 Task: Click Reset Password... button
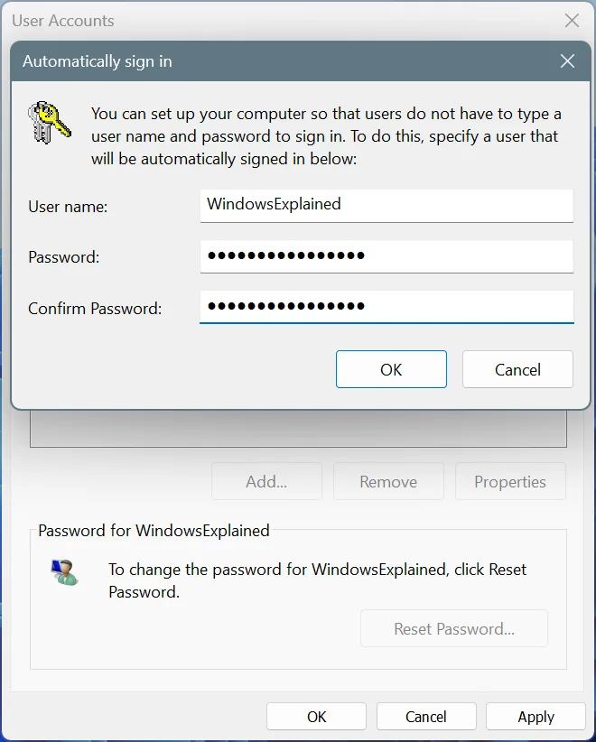(454, 628)
